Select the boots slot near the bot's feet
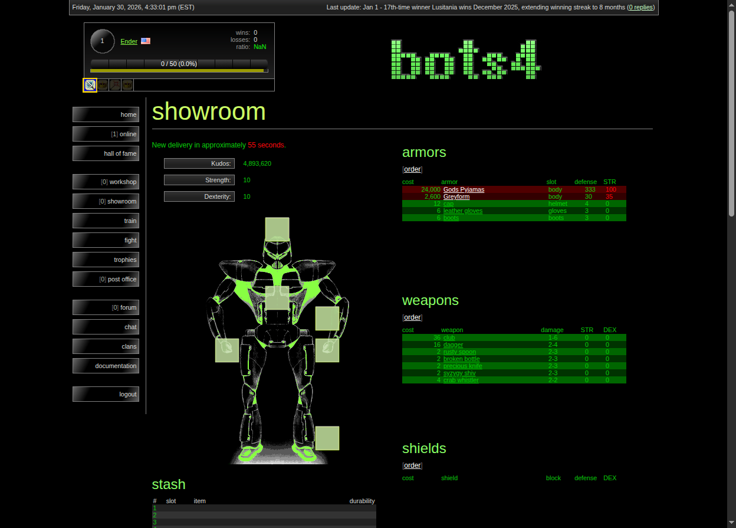The width and height of the screenshot is (736, 528). point(327,438)
